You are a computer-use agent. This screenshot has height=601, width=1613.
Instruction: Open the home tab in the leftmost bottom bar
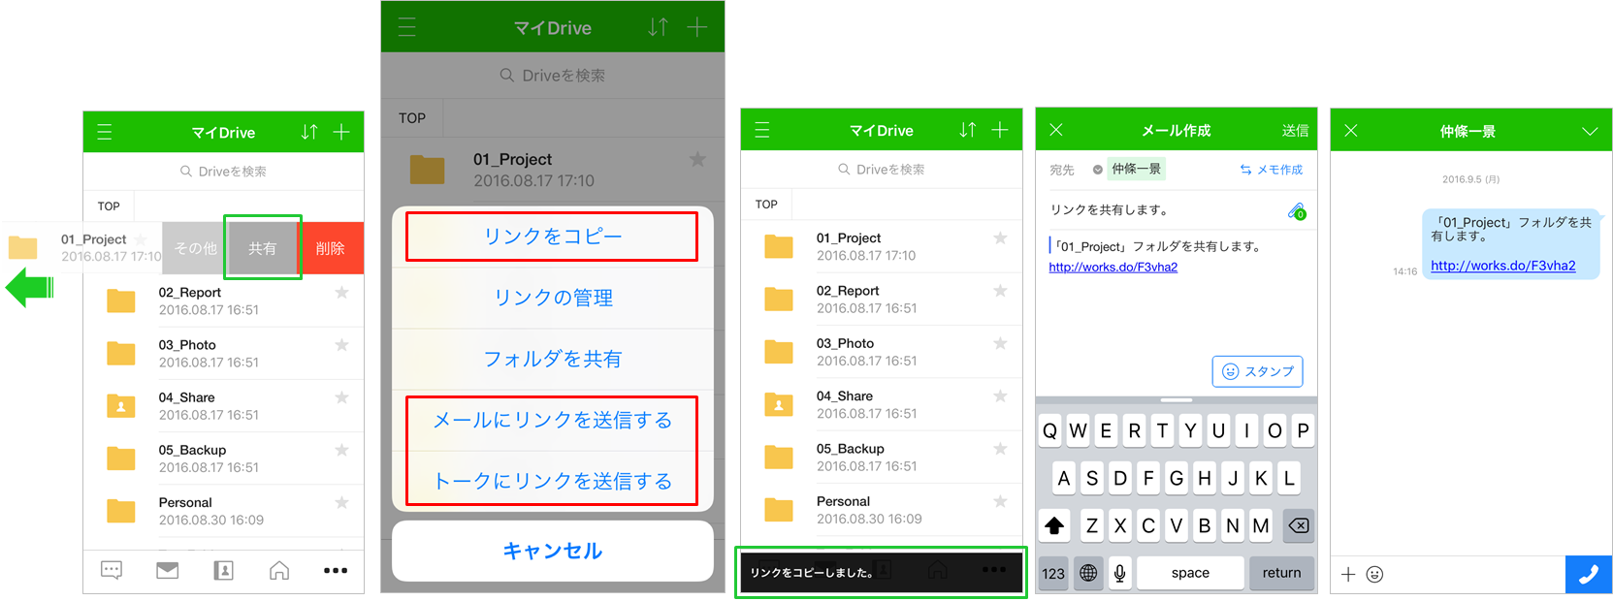pos(279,570)
